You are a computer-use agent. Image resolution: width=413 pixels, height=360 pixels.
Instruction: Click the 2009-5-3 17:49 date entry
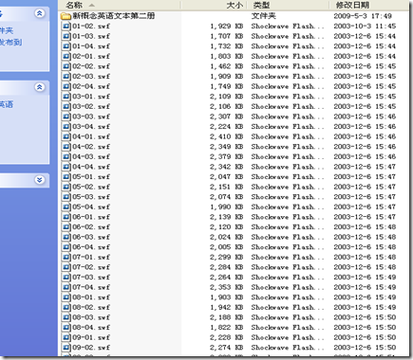[x=363, y=16]
